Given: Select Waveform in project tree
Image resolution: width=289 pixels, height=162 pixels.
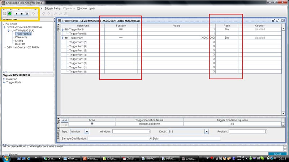Looking at the screenshot, I should pos(21,37).
